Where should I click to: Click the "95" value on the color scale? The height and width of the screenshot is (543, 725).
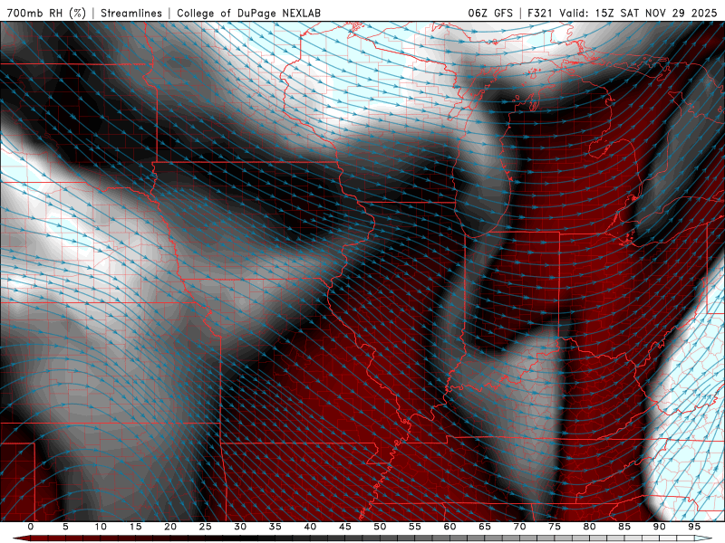(694, 527)
